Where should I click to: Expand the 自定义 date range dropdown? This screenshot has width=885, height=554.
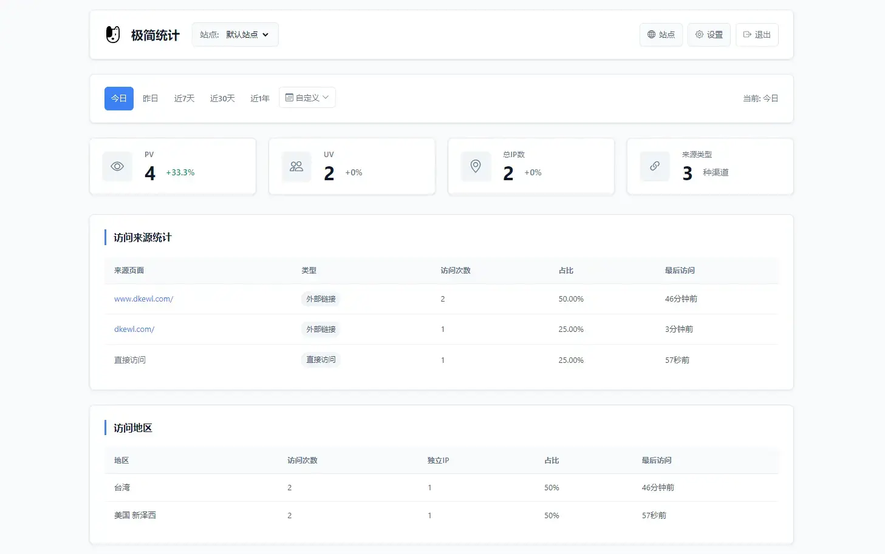307,97
